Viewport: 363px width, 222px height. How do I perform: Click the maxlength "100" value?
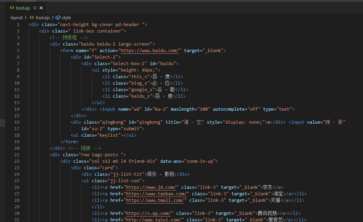(x=204, y=109)
